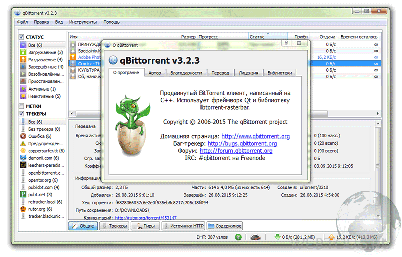This screenshot has height=257, width=402.
Task: Open the 'Файл' menu
Action: [x=22, y=22]
